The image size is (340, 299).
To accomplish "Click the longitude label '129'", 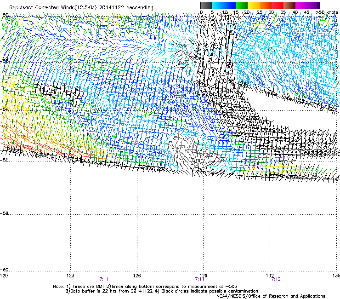I will [204, 276].
